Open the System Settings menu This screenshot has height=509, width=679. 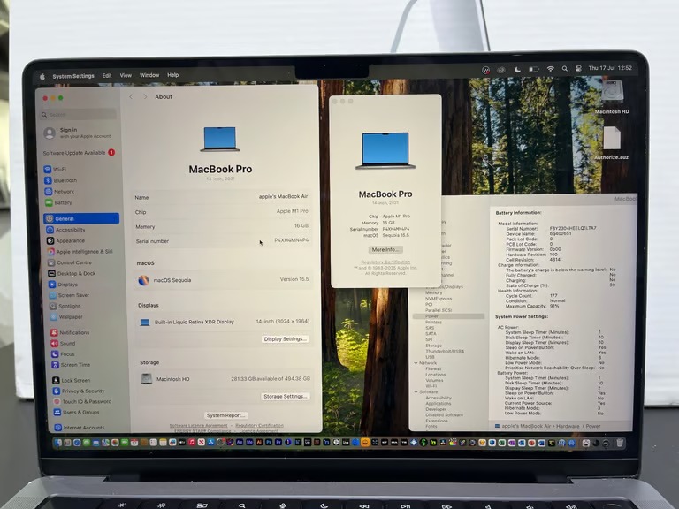click(x=73, y=76)
